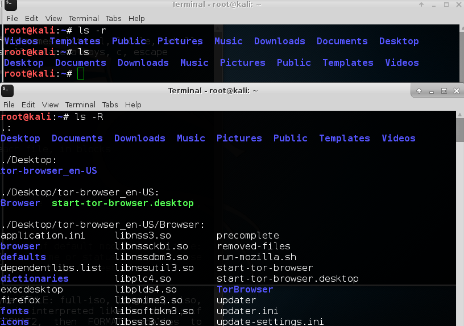Click 'tor-browser_en-US' blue directory name
Screen dimensions: 464x326
pos(49,171)
